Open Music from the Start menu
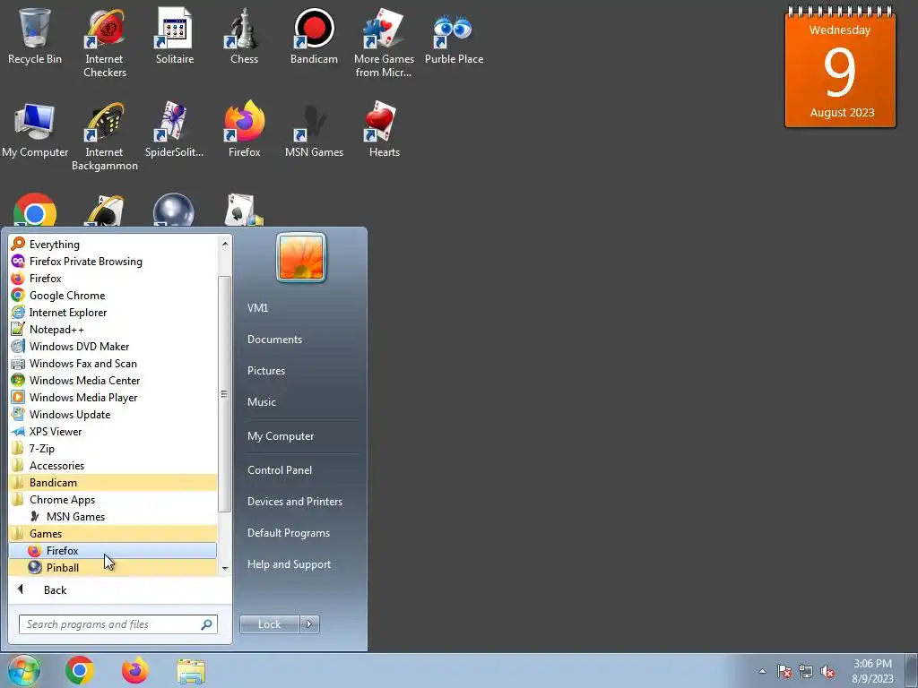Screen dimensions: 918x688 click(x=261, y=402)
